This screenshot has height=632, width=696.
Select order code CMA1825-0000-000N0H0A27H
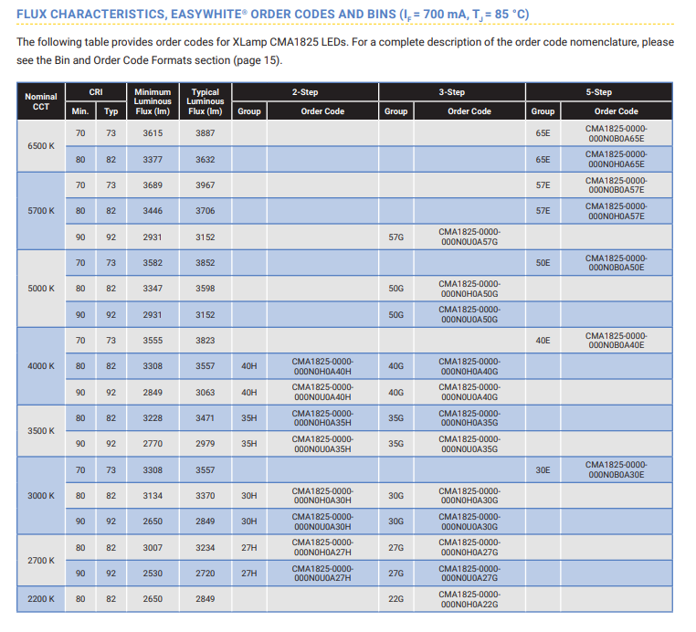click(x=322, y=548)
